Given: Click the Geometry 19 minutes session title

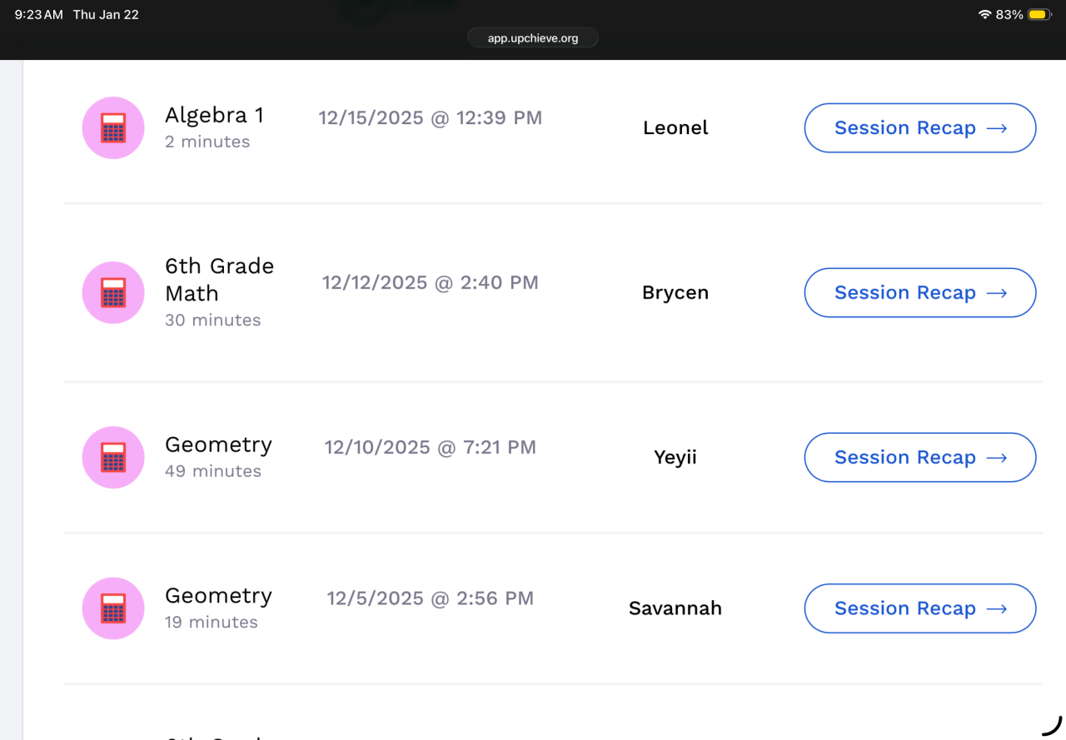Looking at the screenshot, I should tap(218, 596).
